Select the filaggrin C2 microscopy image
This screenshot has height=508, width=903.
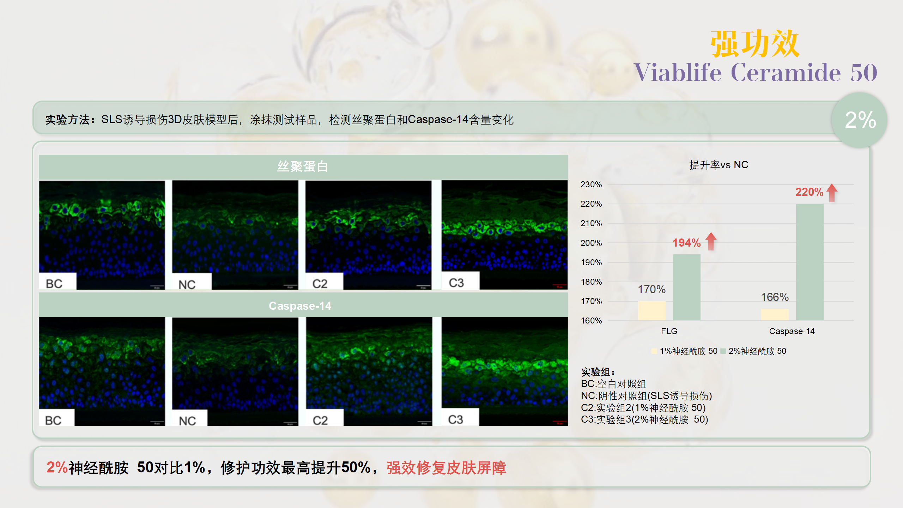tap(368, 235)
